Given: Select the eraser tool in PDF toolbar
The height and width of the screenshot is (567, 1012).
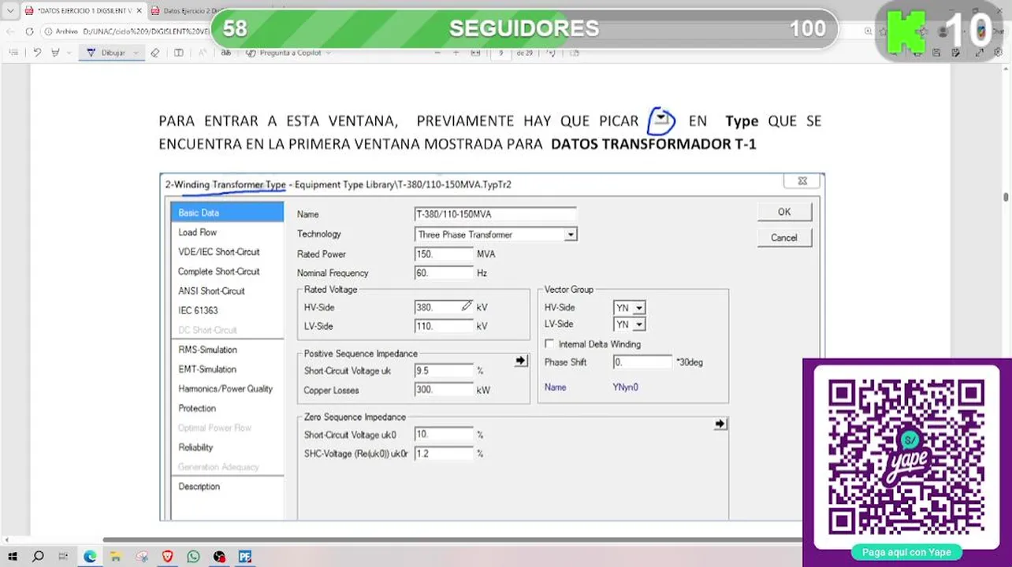Looking at the screenshot, I should 155,53.
